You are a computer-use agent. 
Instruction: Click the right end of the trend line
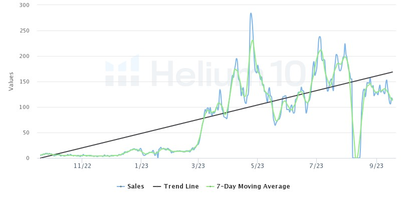click(392, 72)
